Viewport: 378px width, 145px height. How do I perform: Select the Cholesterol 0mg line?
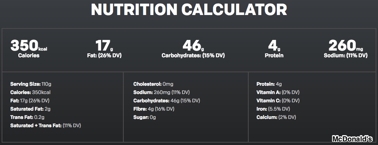pos(153,84)
